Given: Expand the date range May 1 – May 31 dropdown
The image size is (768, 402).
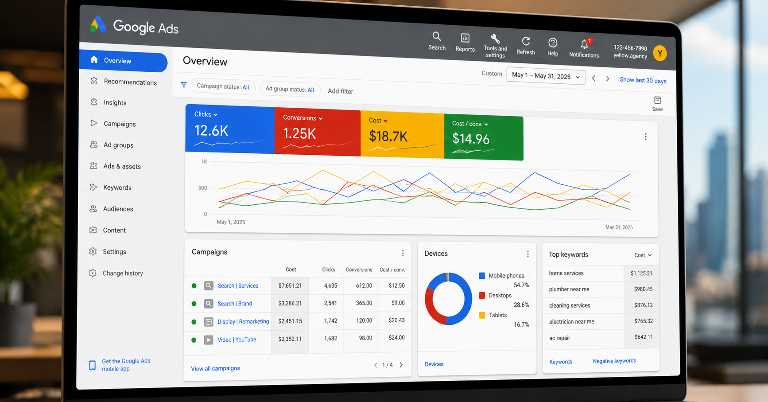Looking at the screenshot, I should click(x=546, y=76).
